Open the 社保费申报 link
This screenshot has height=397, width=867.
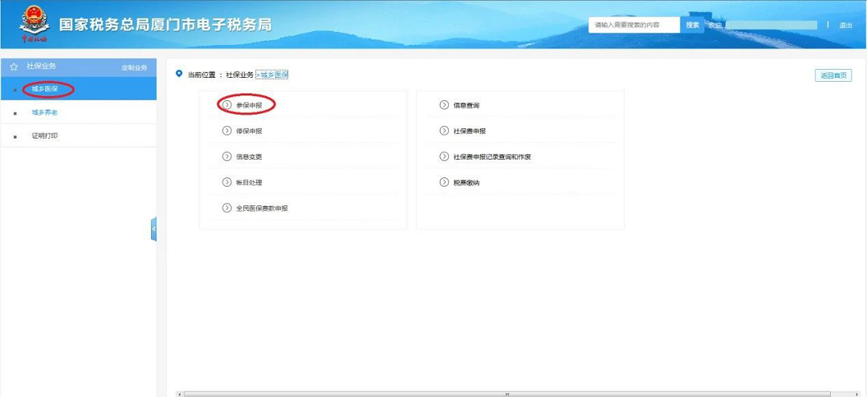pos(470,131)
